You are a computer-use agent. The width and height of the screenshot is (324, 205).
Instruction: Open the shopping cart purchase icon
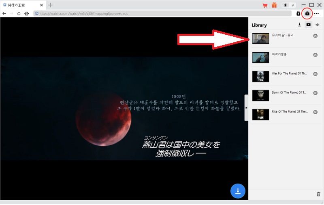(x=265, y=5)
